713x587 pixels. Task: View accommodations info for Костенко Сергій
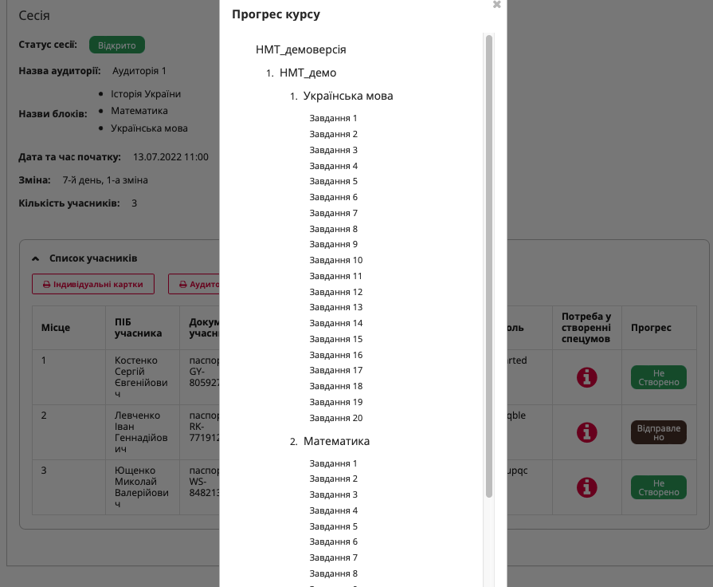587,377
